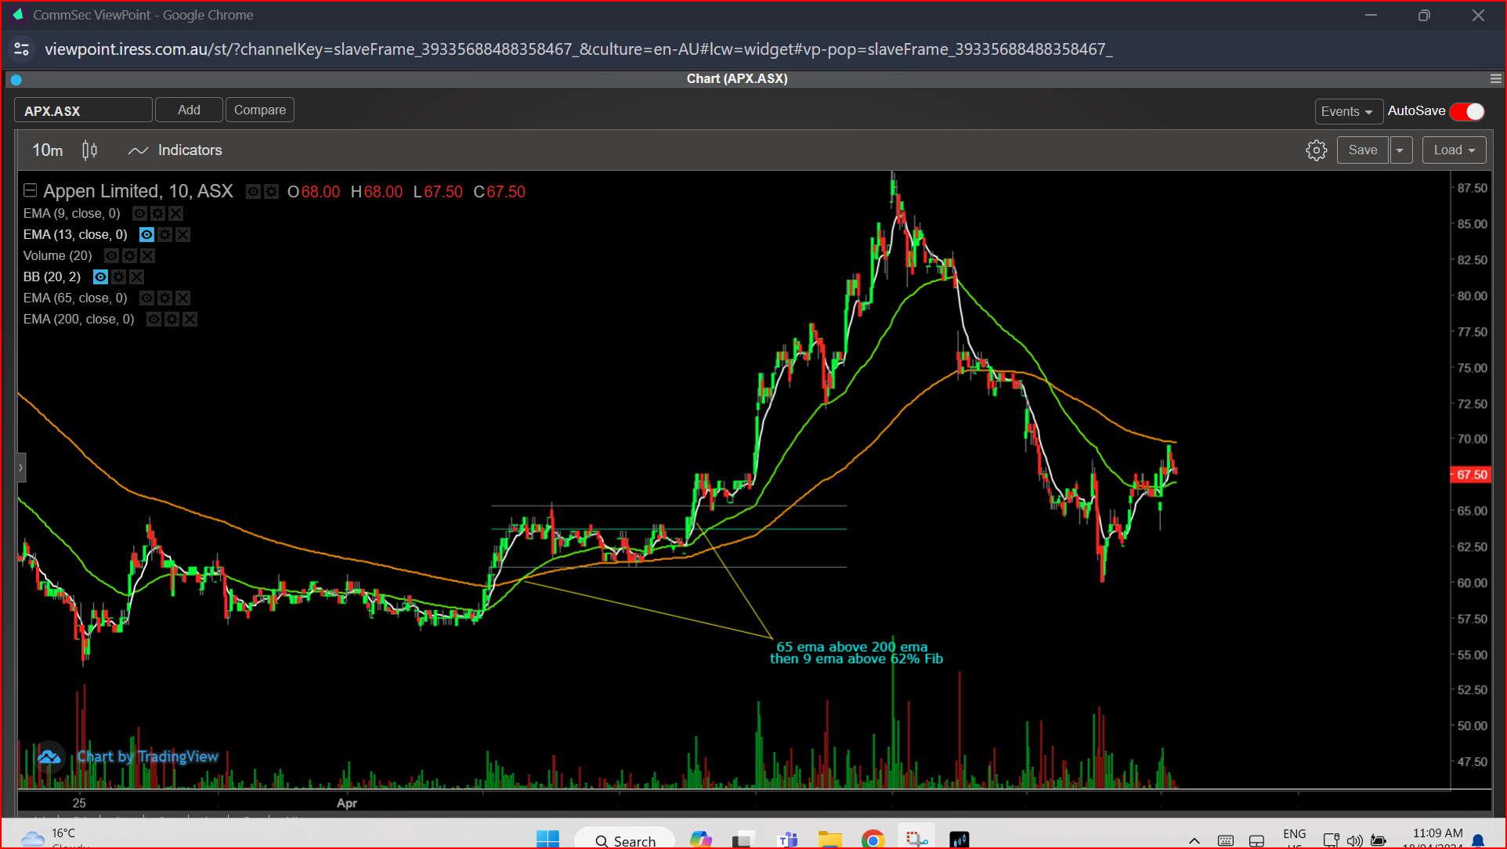Click the blue widget link dot
The height and width of the screenshot is (849, 1507).
tap(16, 79)
